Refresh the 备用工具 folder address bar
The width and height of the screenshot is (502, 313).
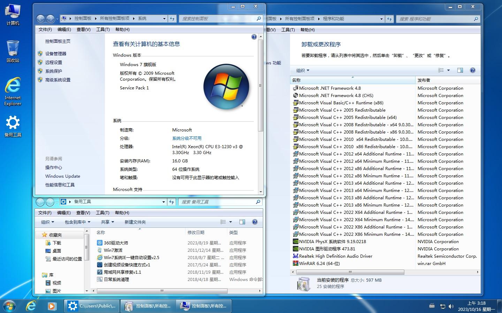click(172, 202)
